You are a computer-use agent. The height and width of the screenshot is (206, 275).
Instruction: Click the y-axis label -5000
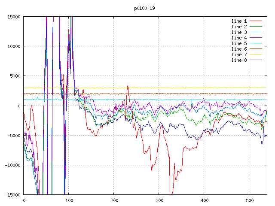[14, 136]
